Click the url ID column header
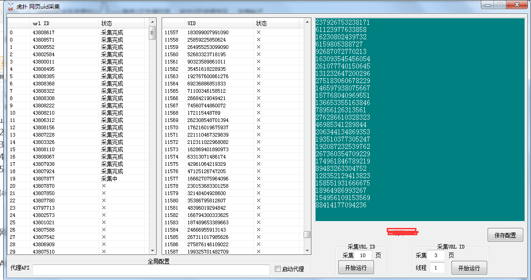 click(64, 23)
